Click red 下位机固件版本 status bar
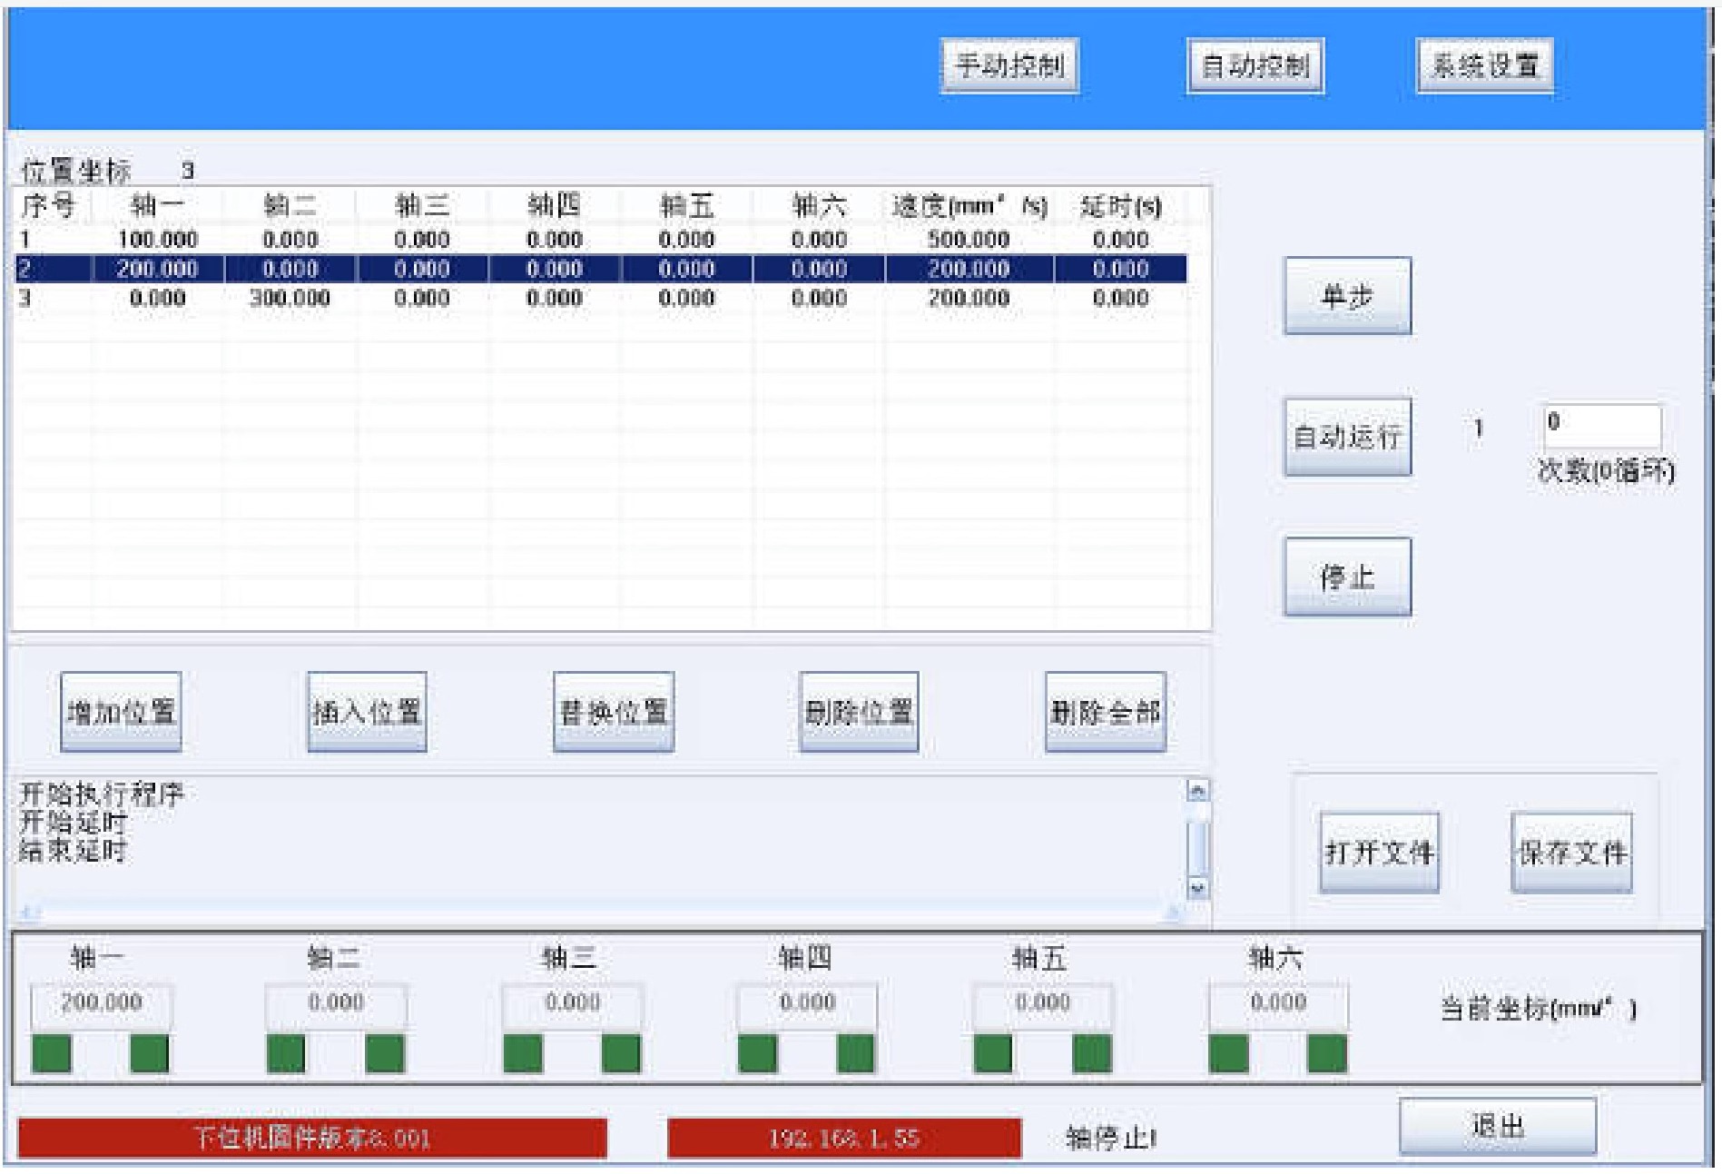 pyautogui.click(x=312, y=1138)
